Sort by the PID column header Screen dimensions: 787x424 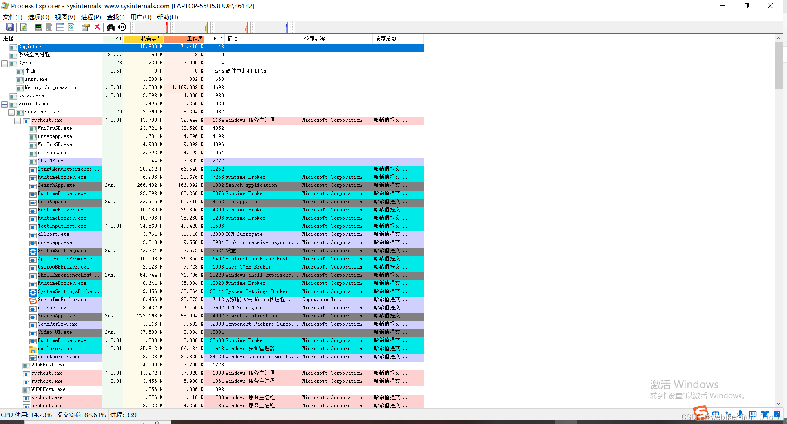click(215, 39)
